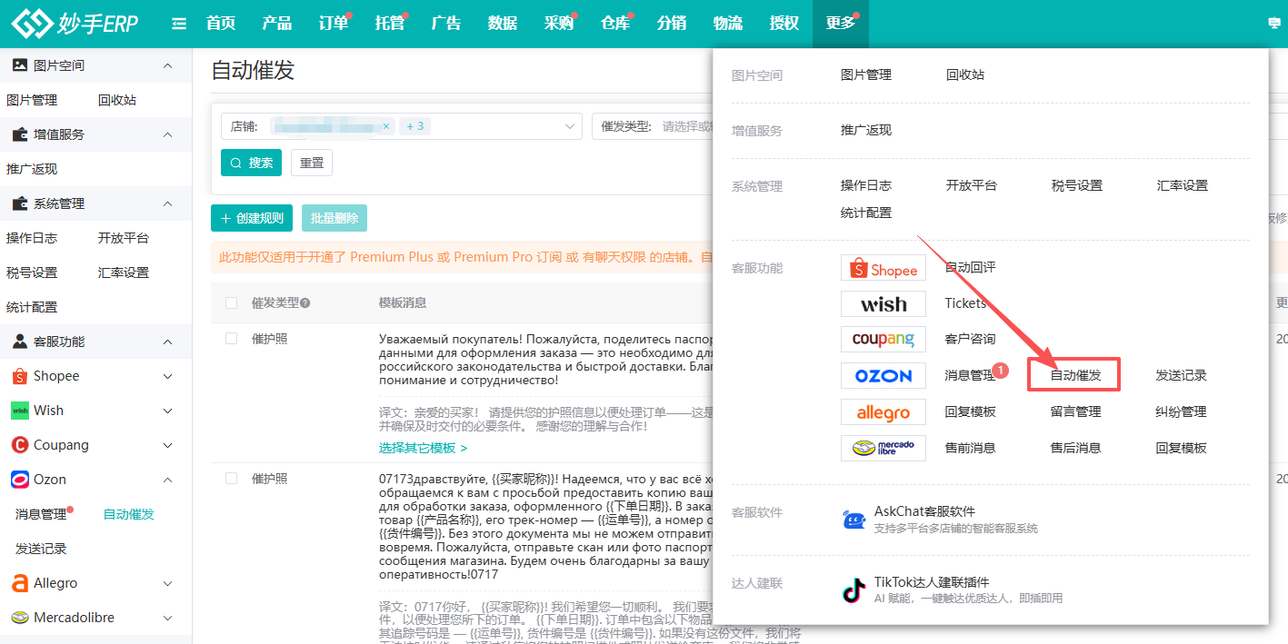Click the 批量删除 button
The height and width of the screenshot is (644, 1288).
click(334, 218)
